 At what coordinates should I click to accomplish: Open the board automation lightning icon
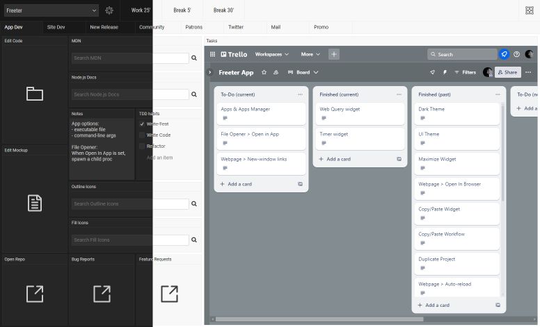445,72
